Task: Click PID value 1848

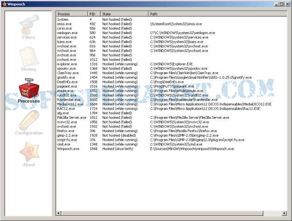Action: pos(93,149)
